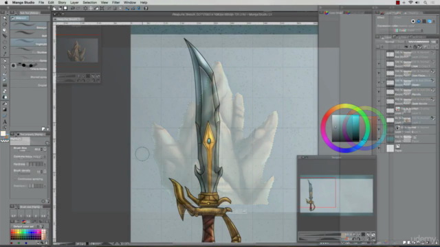Select the Pen tool
440x247 pixels.
tap(5, 61)
